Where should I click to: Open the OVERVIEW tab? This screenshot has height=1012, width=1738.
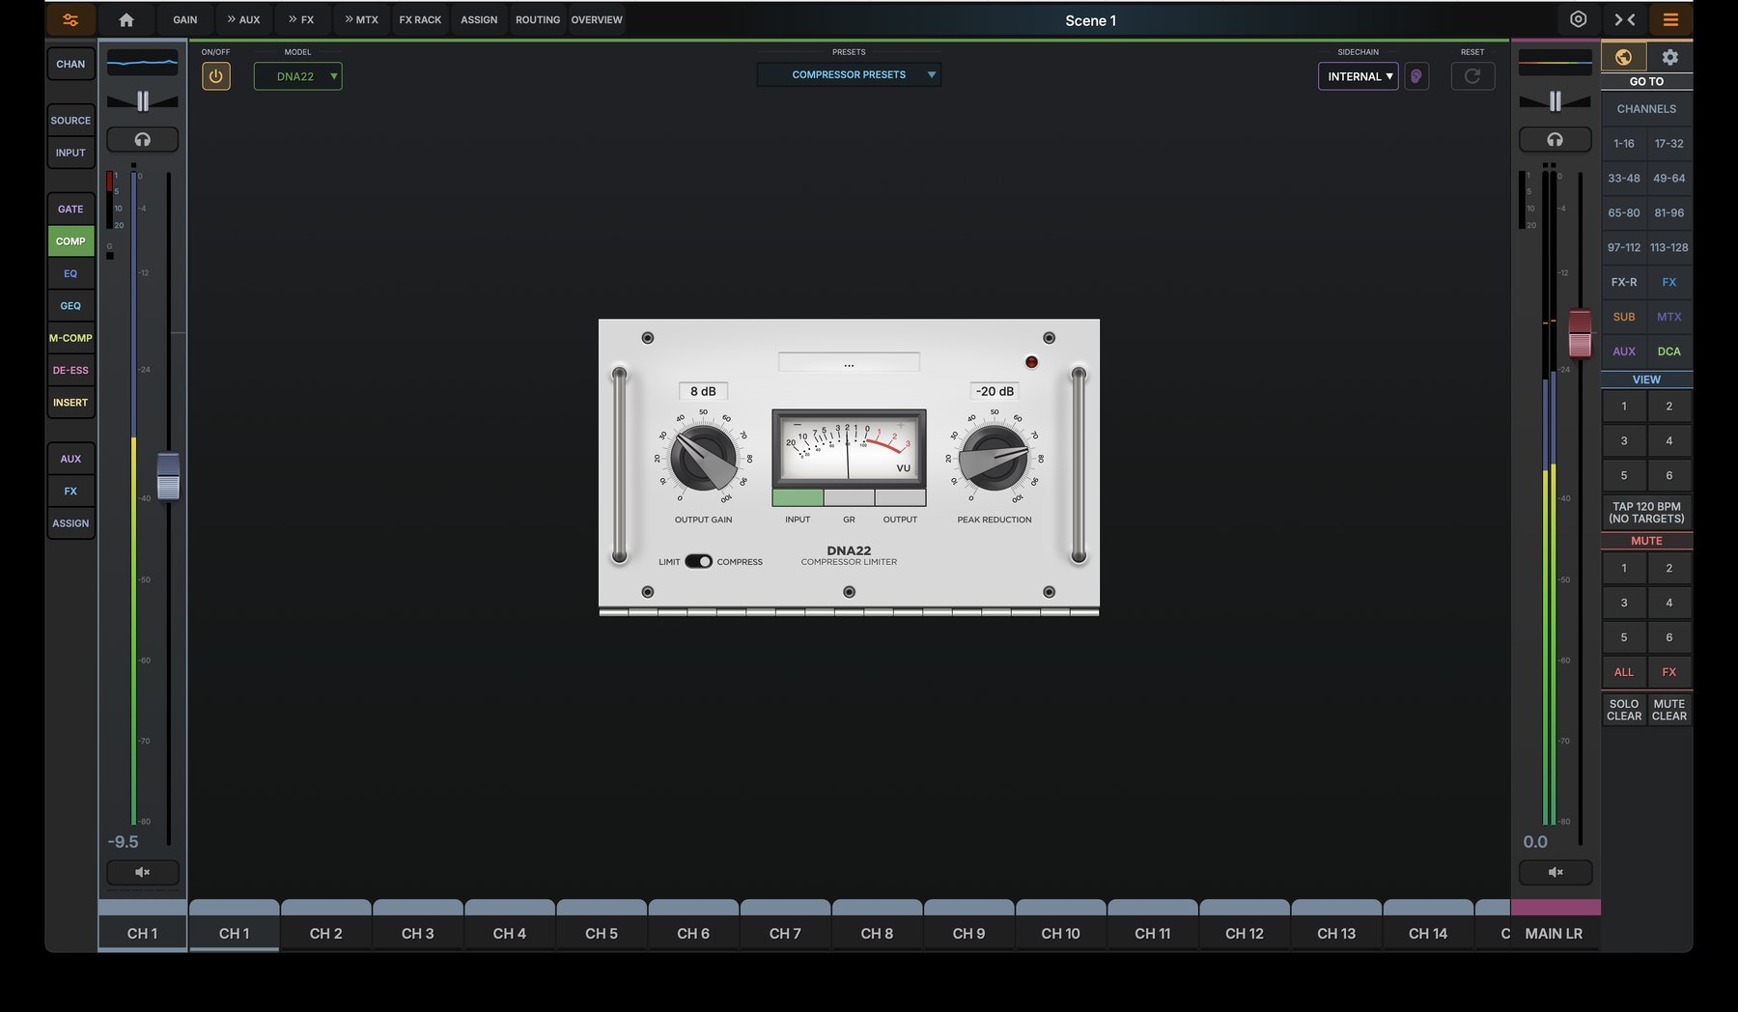pos(597,19)
